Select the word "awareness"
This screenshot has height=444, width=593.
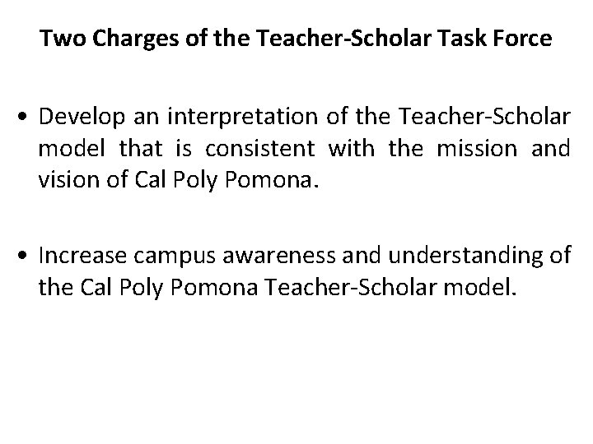pyautogui.click(x=278, y=256)
